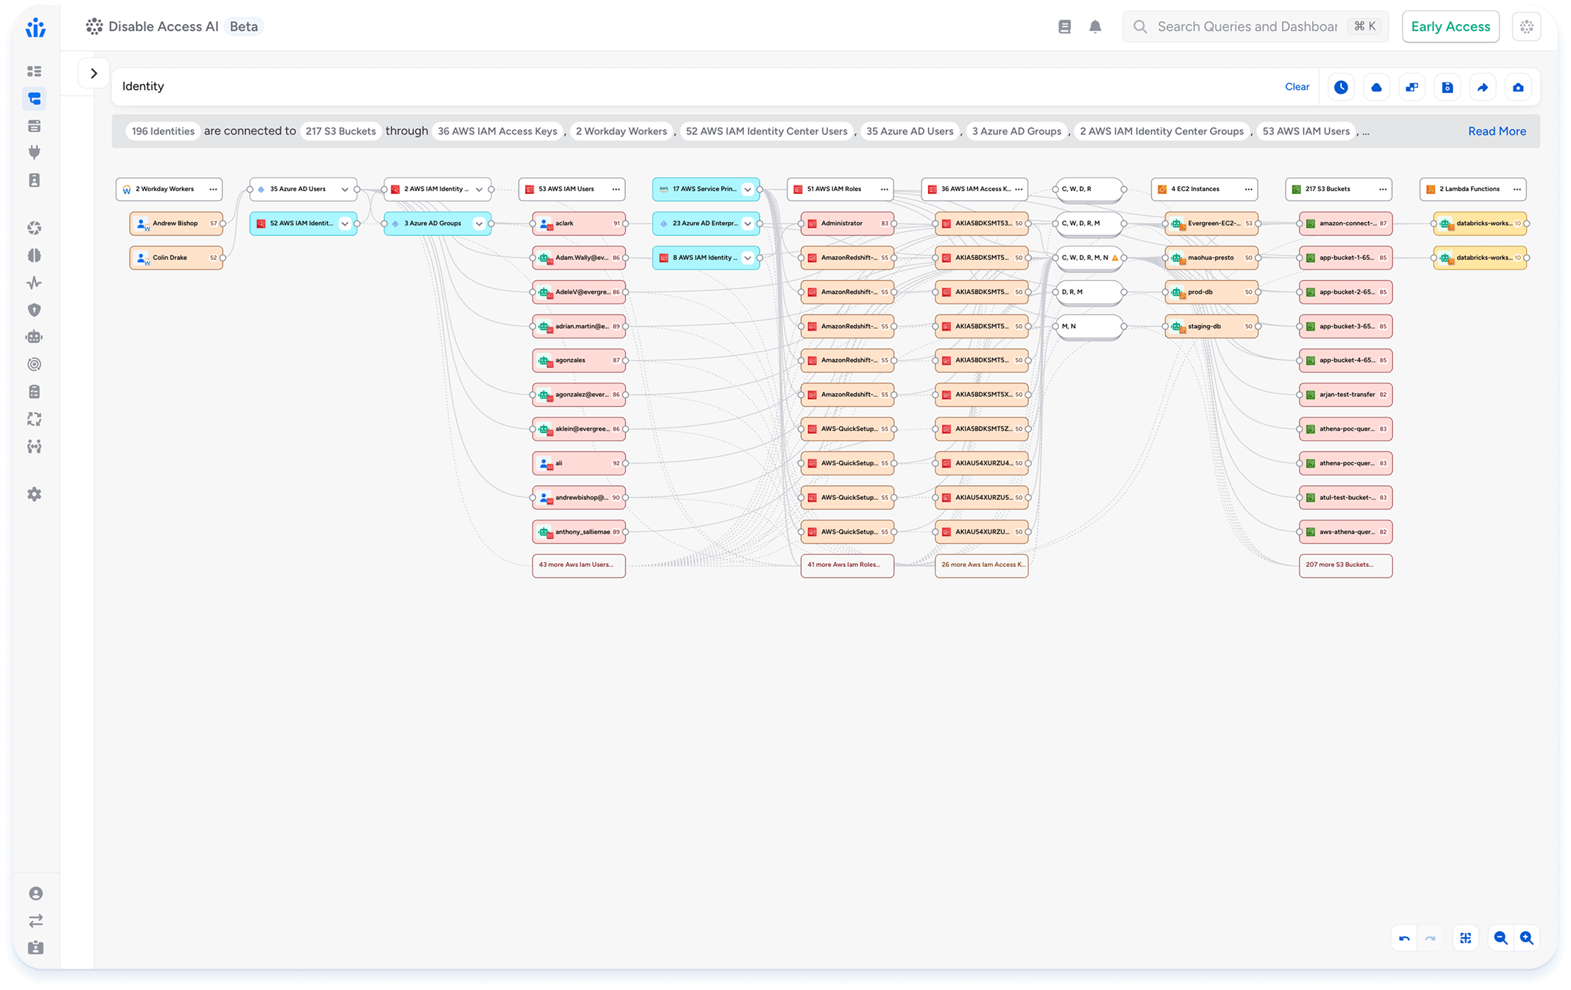The width and height of the screenshot is (1571, 990).
Task: Open the 53 AWS IAM Users options menu
Action: tap(616, 189)
